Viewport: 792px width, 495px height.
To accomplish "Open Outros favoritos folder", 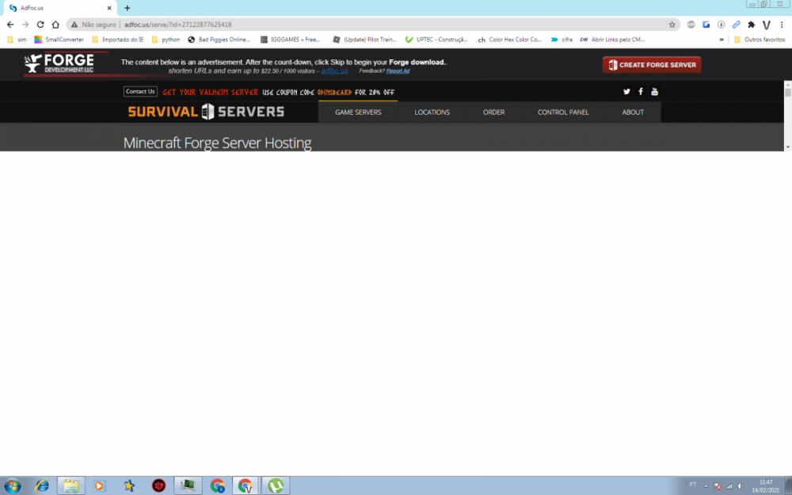I will click(x=760, y=40).
